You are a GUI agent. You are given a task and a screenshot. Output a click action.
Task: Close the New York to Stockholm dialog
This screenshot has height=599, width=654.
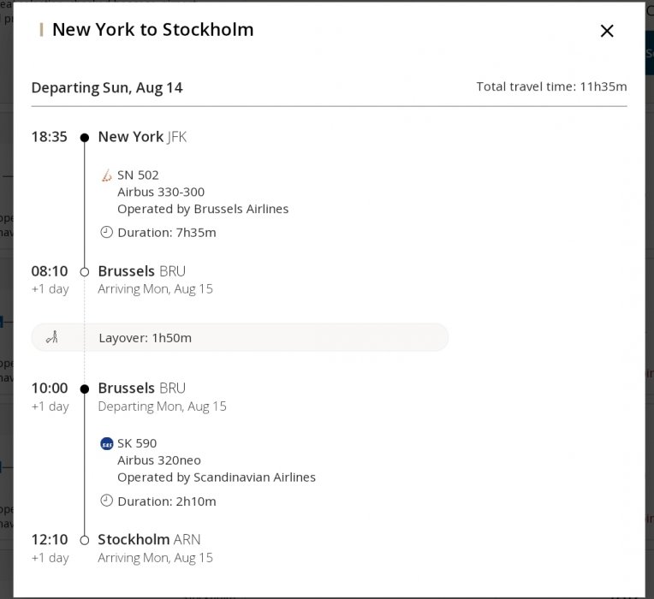point(607,31)
